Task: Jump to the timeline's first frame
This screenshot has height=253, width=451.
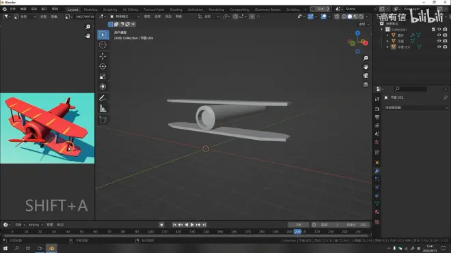Action: [x=174, y=225]
